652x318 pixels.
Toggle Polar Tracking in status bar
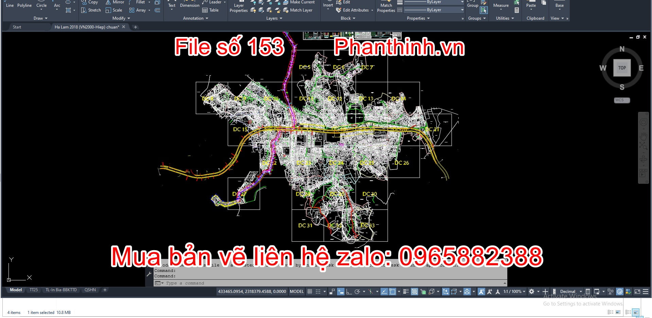coord(357,291)
